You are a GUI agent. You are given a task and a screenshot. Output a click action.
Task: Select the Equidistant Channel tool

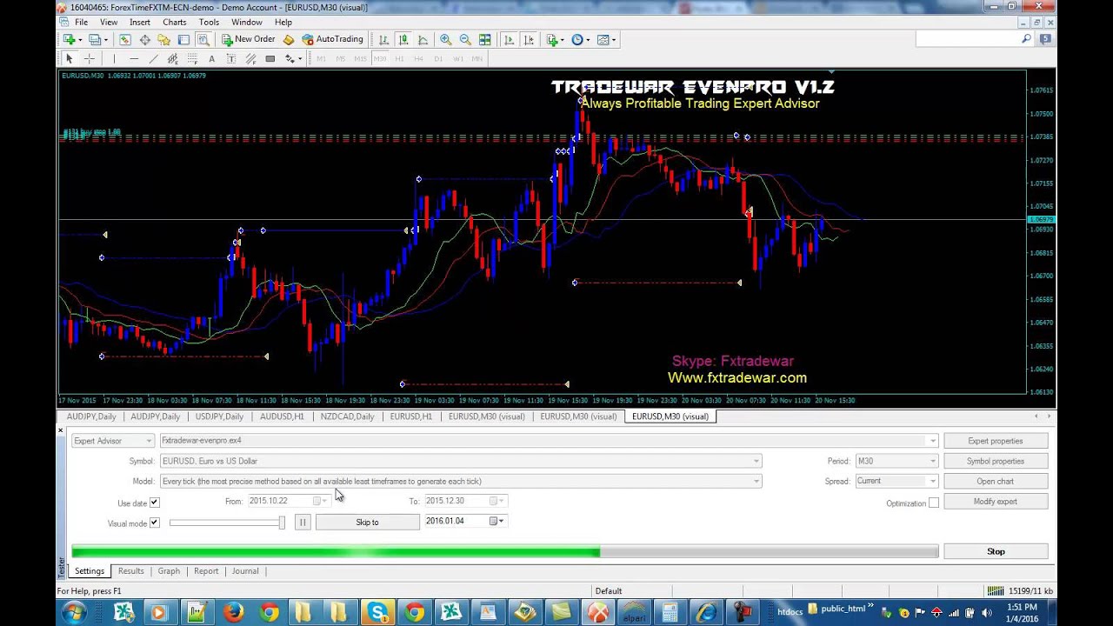pyautogui.click(x=172, y=58)
